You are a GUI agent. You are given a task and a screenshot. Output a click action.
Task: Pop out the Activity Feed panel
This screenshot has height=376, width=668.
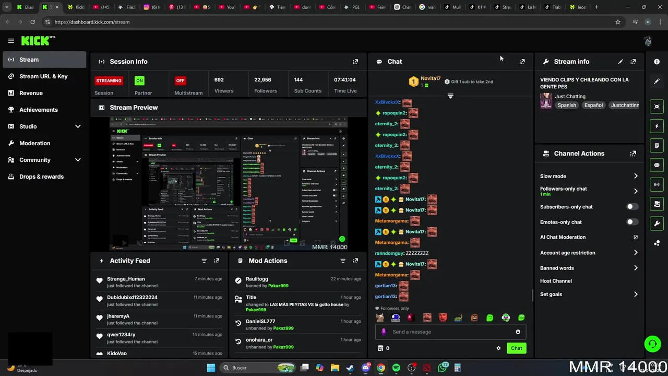click(217, 261)
